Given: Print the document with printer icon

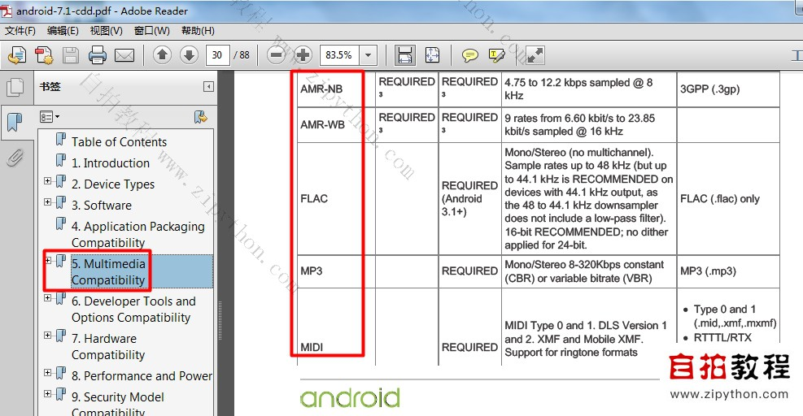Looking at the screenshot, I should [x=98, y=54].
